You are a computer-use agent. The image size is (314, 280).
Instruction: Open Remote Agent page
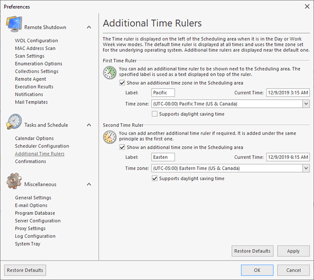30,79
